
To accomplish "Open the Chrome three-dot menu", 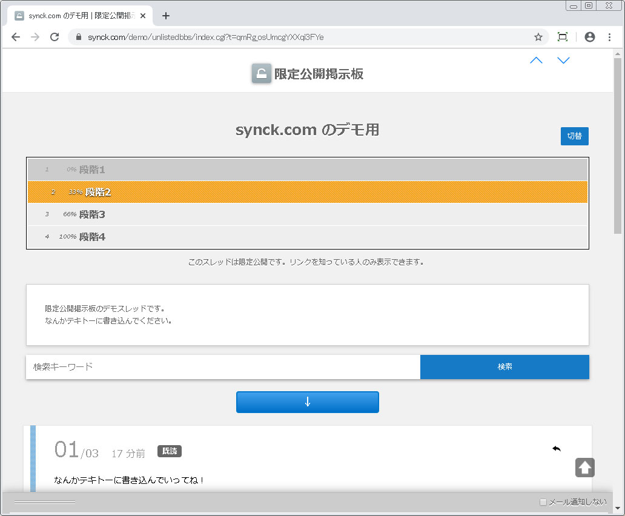I will 609,37.
